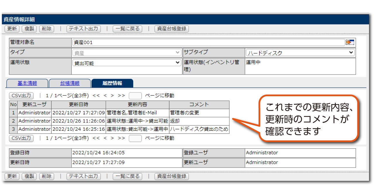
Task: Click the bottom 一覧に戻る button
Action: [x=127, y=176]
